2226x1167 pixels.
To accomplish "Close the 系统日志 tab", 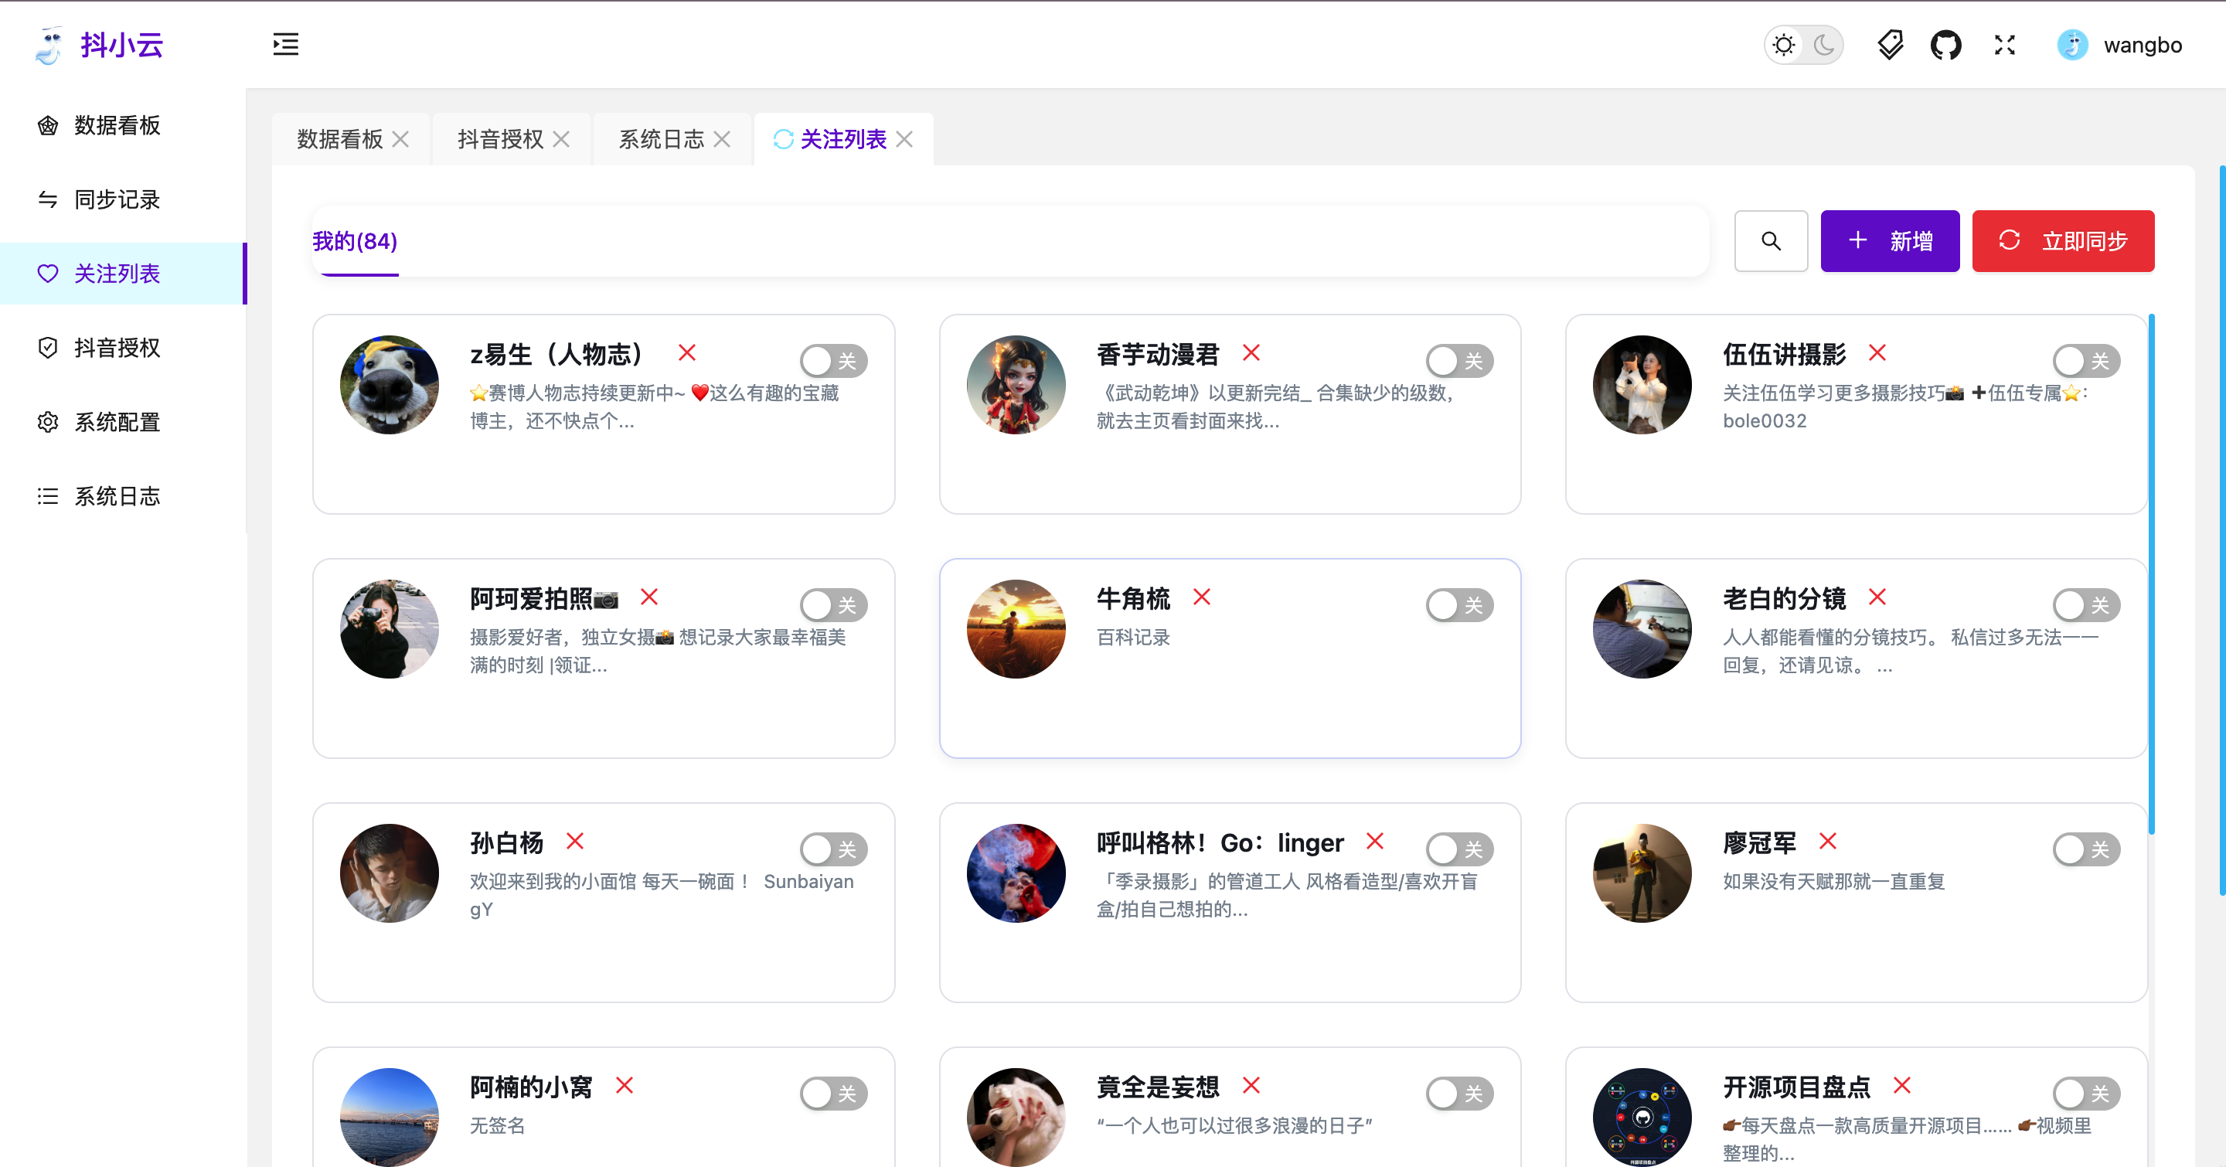I will point(723,139).
